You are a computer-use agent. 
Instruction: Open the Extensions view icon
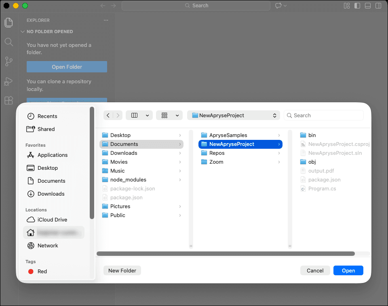pyautogui.click(x=8, y=101)
